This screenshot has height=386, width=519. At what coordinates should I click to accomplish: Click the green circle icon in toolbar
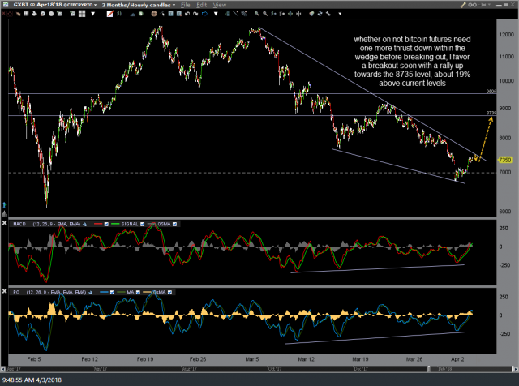pyautogui.click(x=140, y=14)
